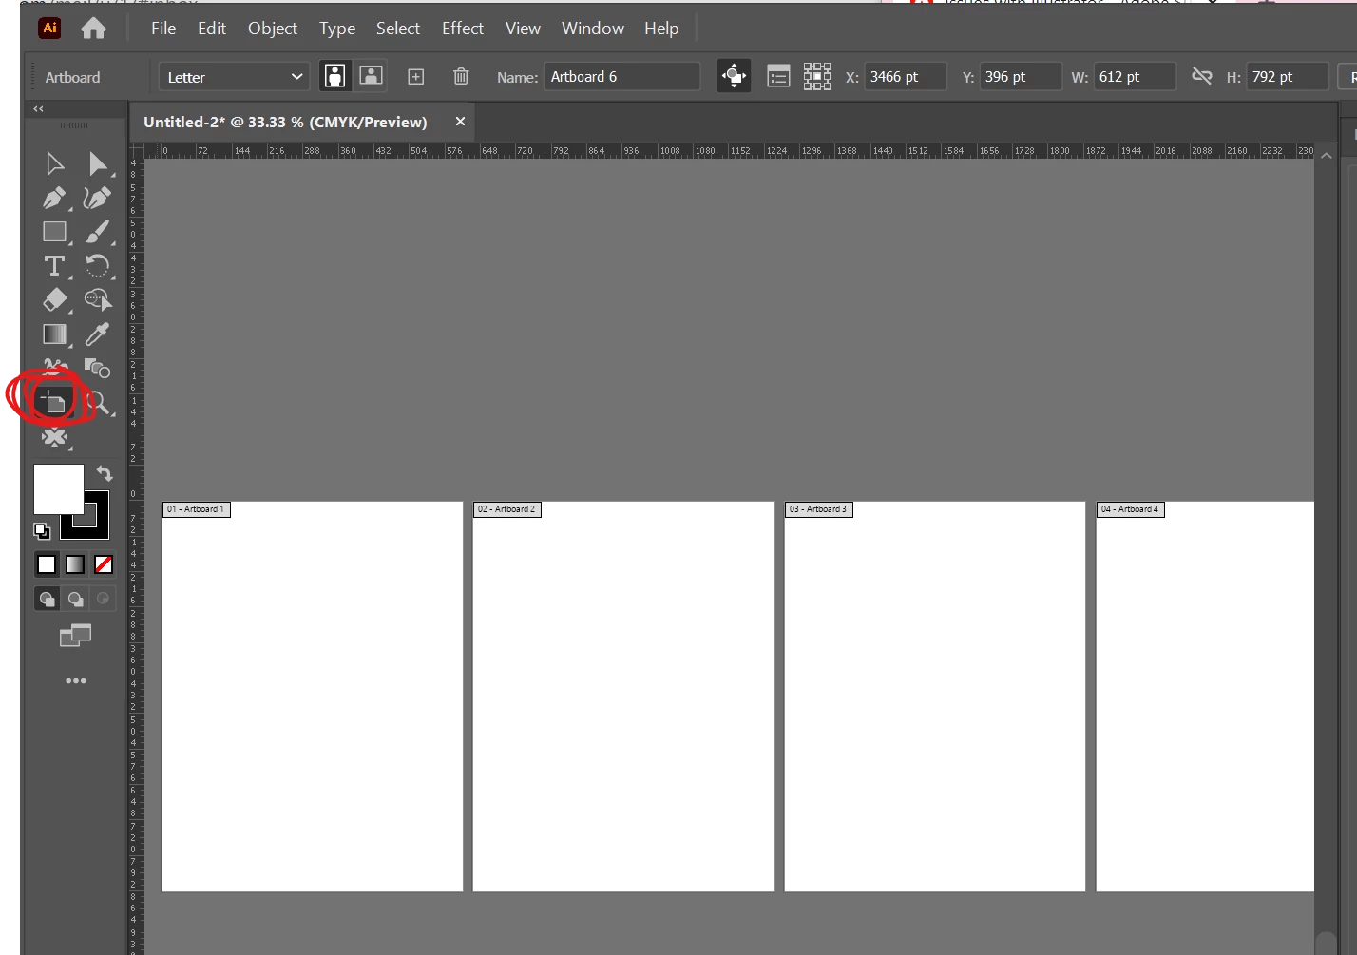Enable Draw Normal mode

pyautogui.click(x=47, y=599)
